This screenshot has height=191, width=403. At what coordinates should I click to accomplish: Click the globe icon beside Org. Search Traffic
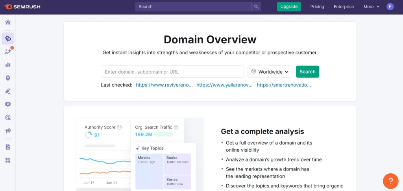point(176,127)
